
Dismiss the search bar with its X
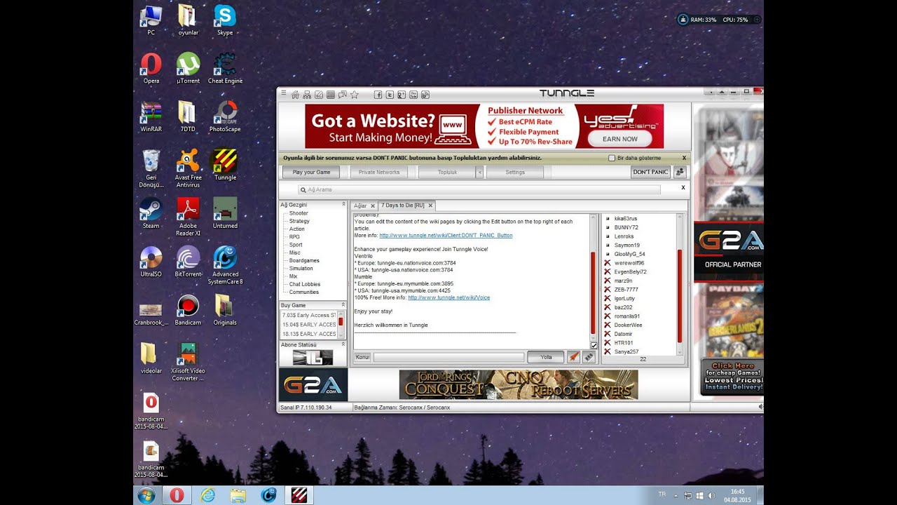[683, 188]
